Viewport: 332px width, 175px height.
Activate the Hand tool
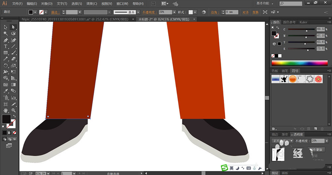pos(6,110)
